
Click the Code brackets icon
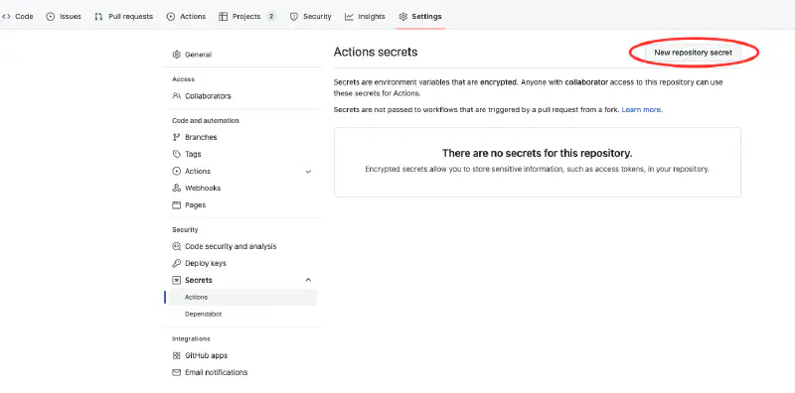point(6,16)
